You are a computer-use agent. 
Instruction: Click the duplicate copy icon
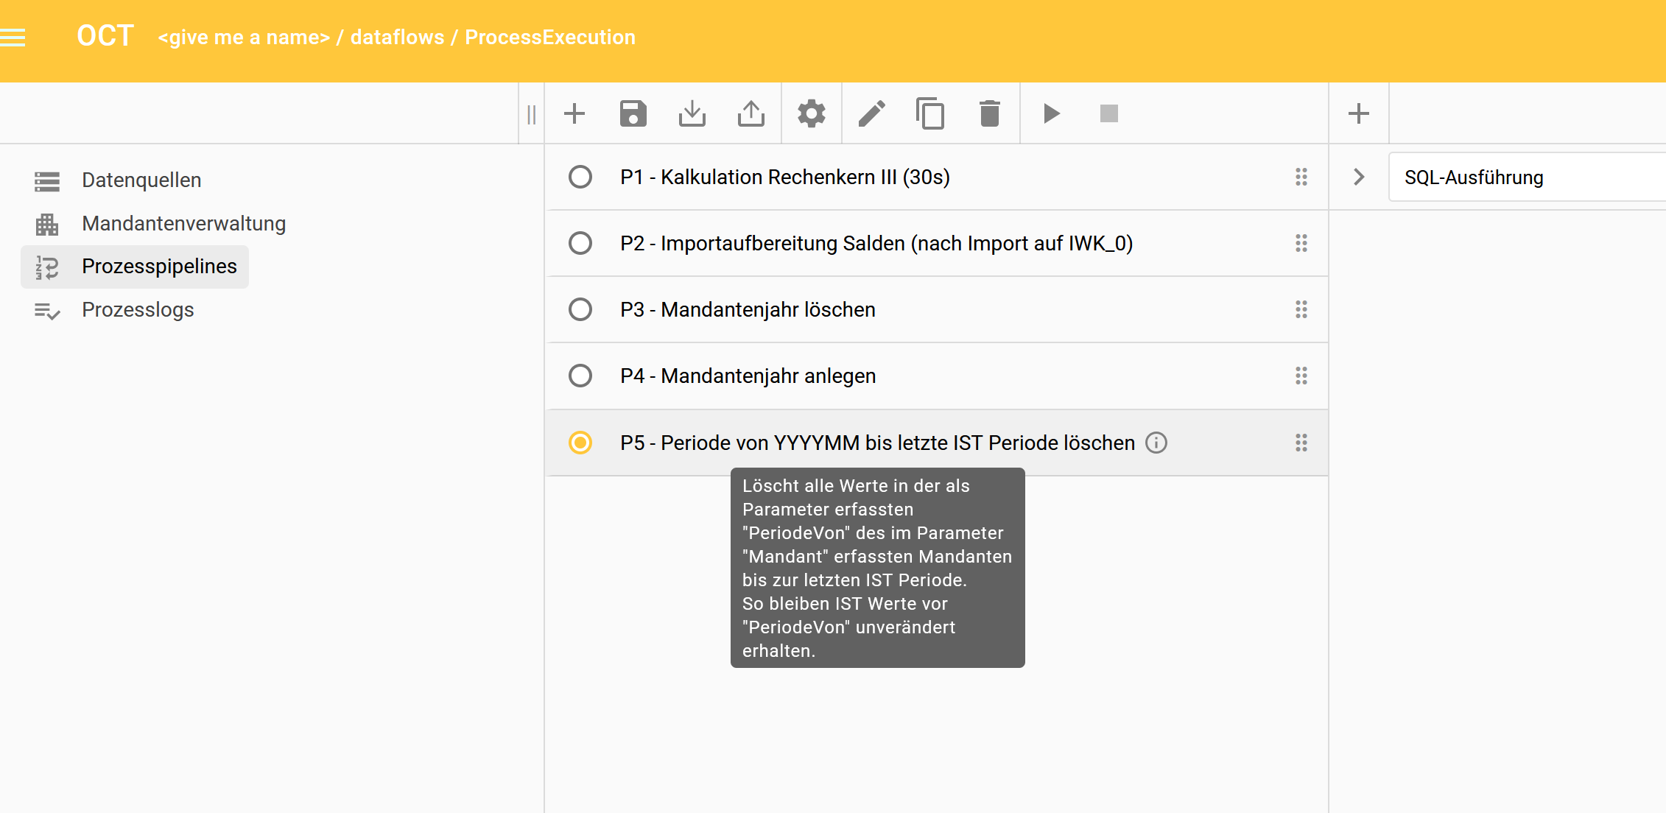pyautogui.click(x=930, y=114)
